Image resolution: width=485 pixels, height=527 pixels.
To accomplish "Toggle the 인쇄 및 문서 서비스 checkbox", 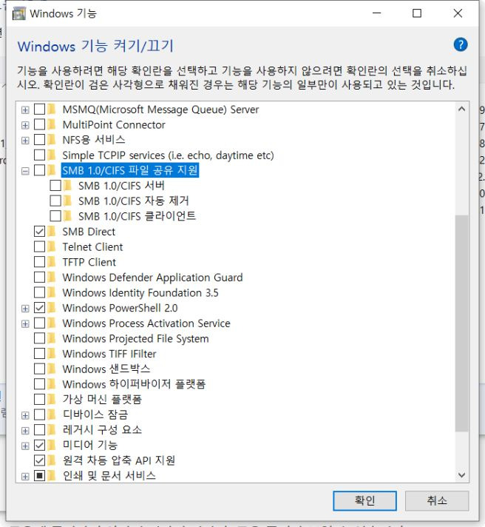I will point(39,476).
